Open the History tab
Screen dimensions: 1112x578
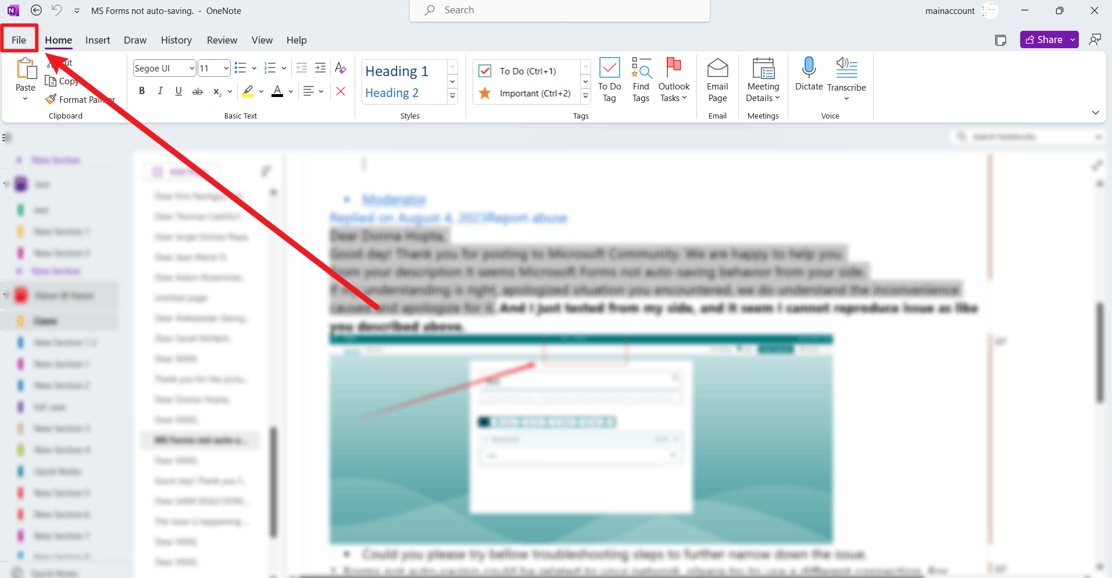[176, 40]
